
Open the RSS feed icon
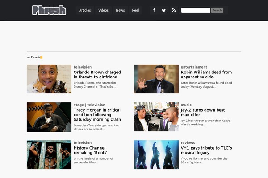pos(174,10)
